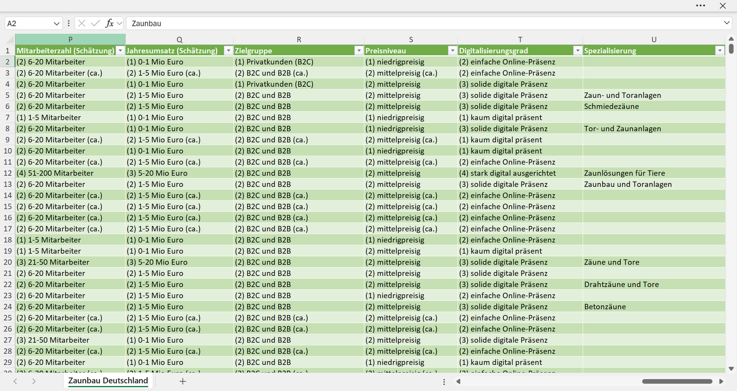Screen dimensions: 737x391
Task: Expand the formula bar chevron
Action: 727,23
